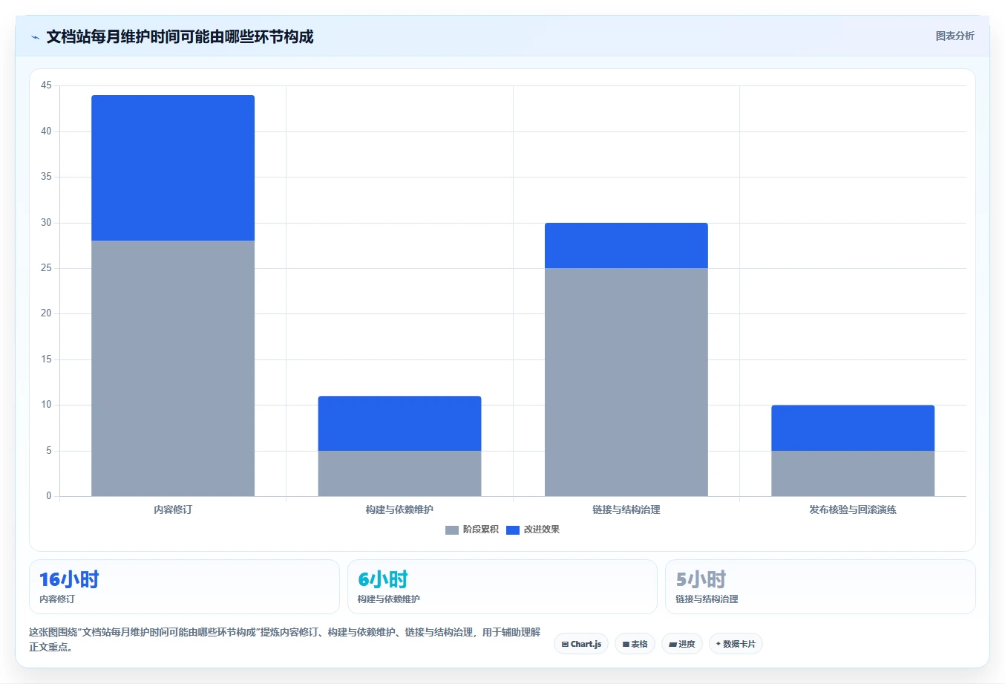Click the blue 改进效果 segment of 内容修订 bar

pyautogui.click(x=173, y=168)
